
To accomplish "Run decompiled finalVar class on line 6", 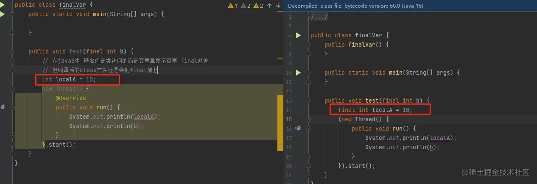I will [x=298, y=35].
